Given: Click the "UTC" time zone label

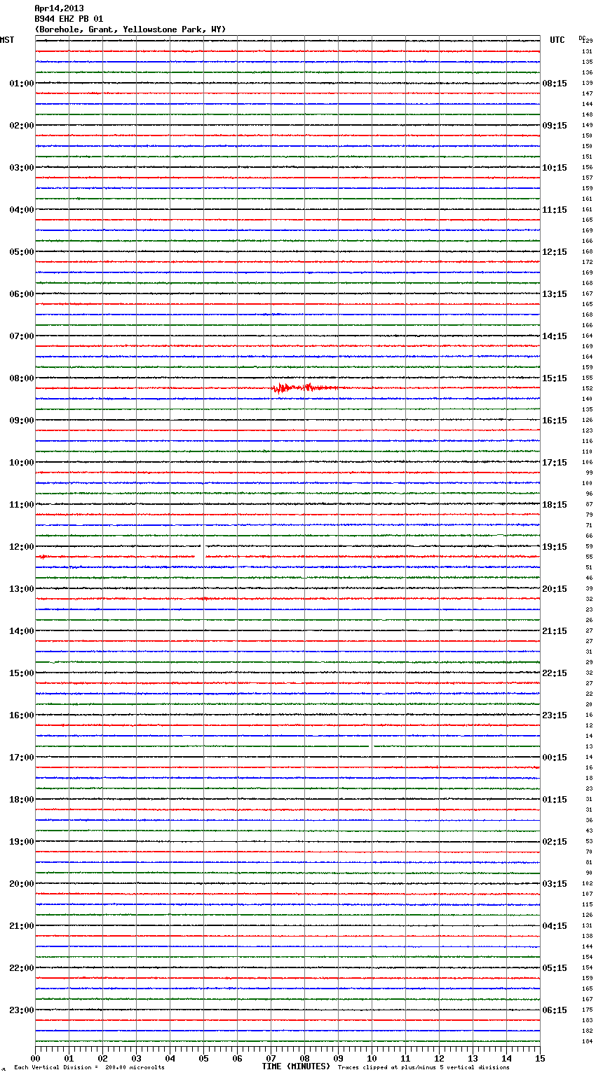Looking at the screenshot, I should click(x=557, y=40).
